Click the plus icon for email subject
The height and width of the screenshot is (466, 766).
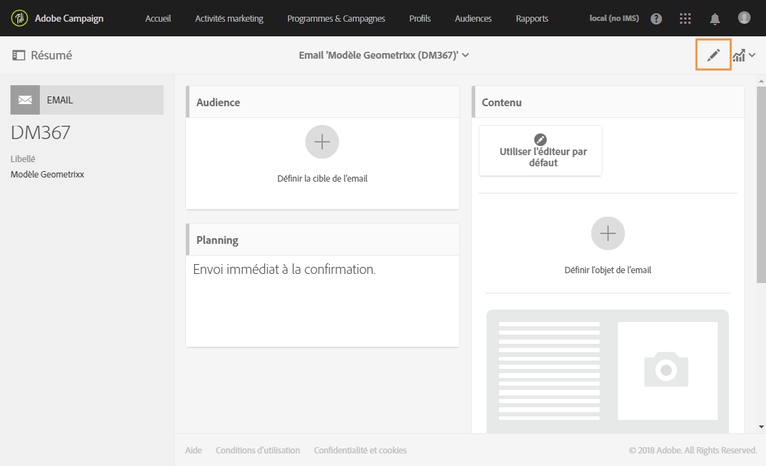[x=608, y=233]
